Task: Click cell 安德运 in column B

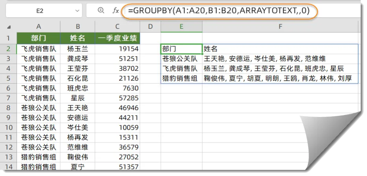Action: tap(78, 118)
